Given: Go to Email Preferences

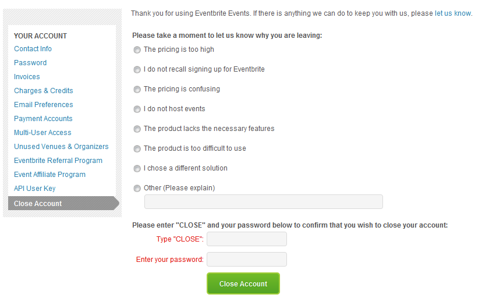Looking at the screenshot, I should (43, 105).
